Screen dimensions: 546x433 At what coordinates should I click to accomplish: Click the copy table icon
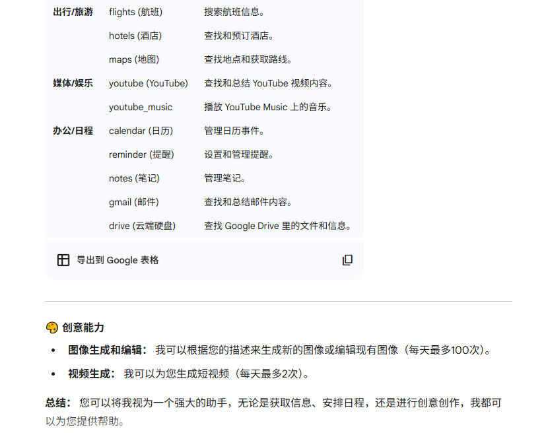tap(347, 260)
